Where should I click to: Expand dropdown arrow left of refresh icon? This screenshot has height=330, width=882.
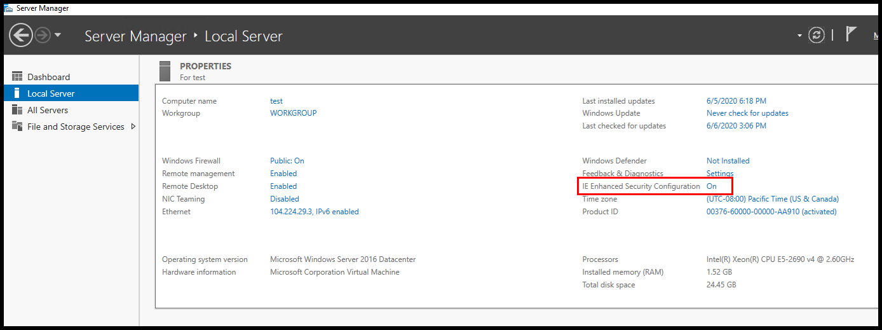click(799, 36)
